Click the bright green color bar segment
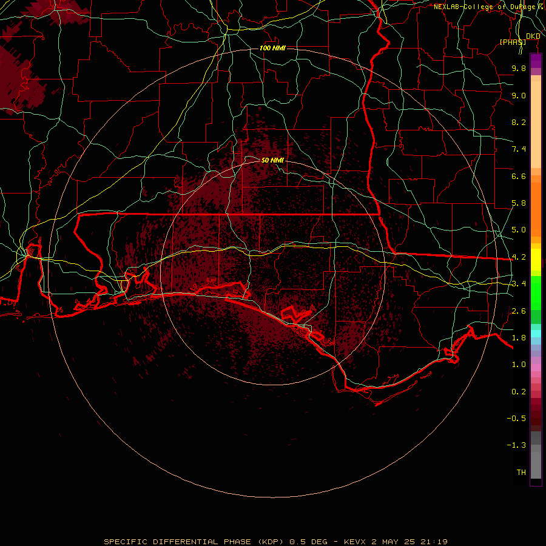The height and width of the screenshot is (546, 546). pyautogui.click(x=536, y=292)
